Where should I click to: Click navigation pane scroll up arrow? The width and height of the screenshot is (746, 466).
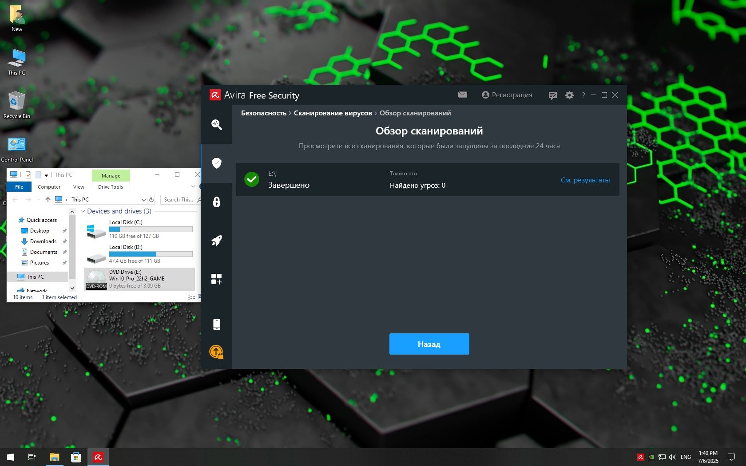tap(72, 212)
